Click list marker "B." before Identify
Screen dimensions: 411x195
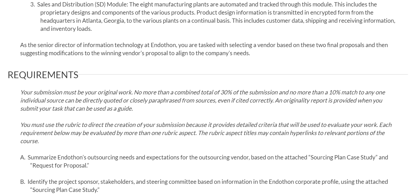[23, 182]
